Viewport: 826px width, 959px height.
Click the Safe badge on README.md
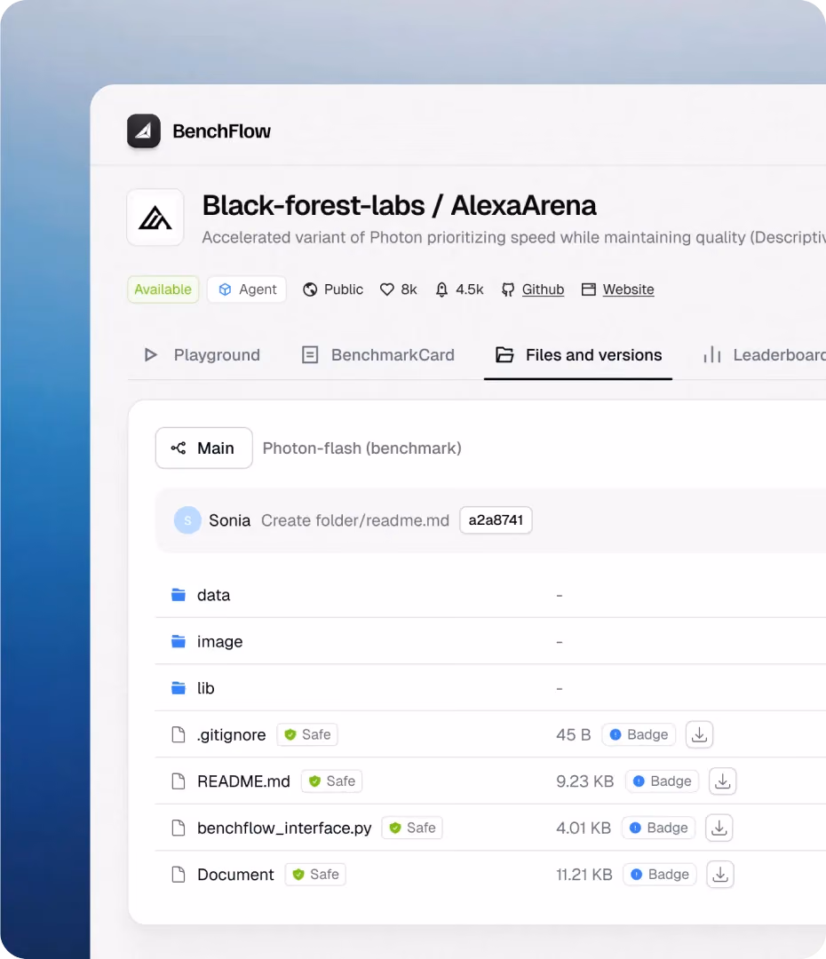[331, 781]
